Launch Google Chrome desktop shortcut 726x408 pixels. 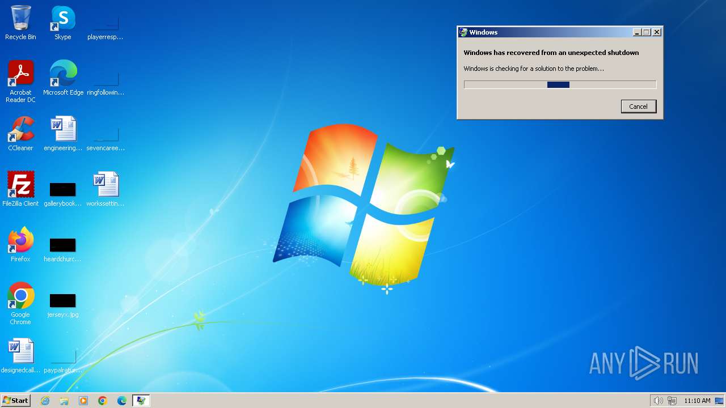point(20,304)
